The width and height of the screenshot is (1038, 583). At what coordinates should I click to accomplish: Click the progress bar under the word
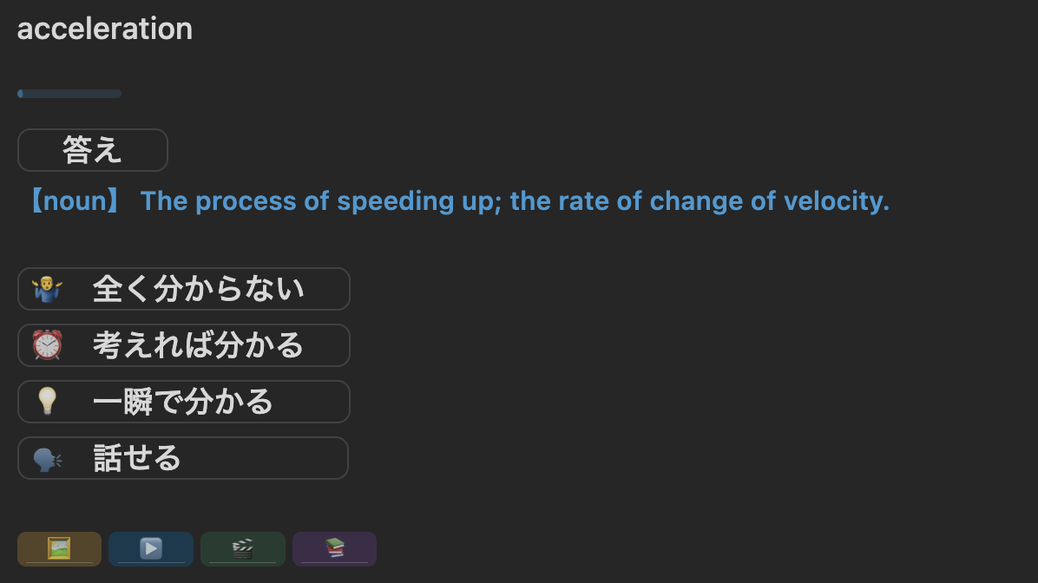tap(69, 94)
